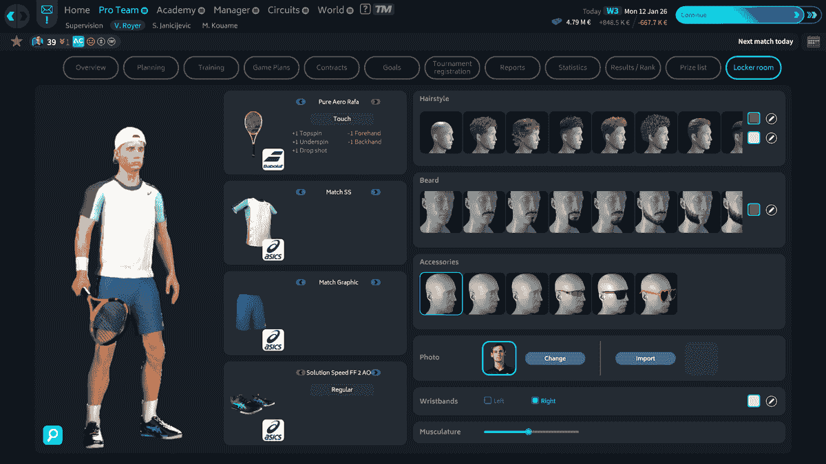Click the current player photo thumbnail
826x464 pixels.
[x=499, y=358]
